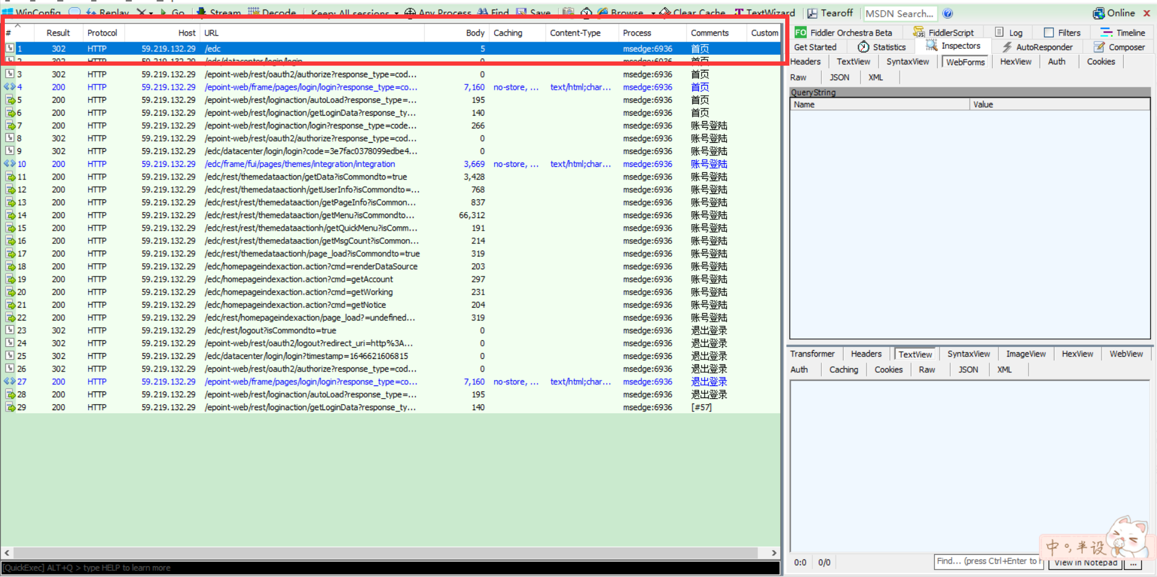Click the blue help icon beside MSDN Search

[948, 13]
